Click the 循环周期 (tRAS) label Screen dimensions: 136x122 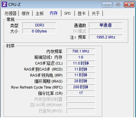pyautogui.click(x=48, y=81)
